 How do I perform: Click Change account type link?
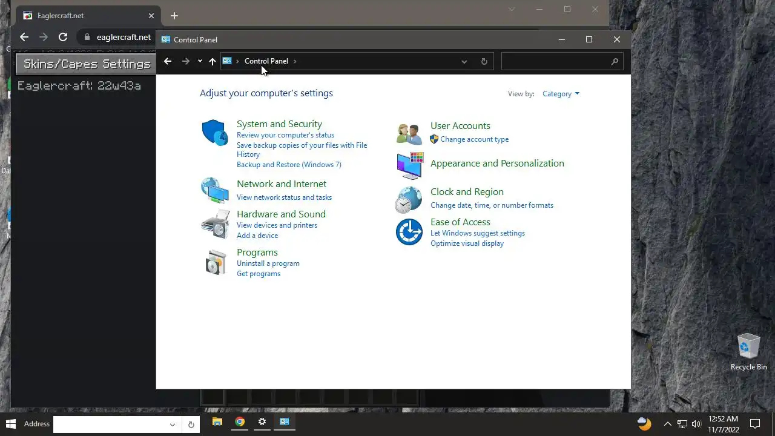coord(475,139)
